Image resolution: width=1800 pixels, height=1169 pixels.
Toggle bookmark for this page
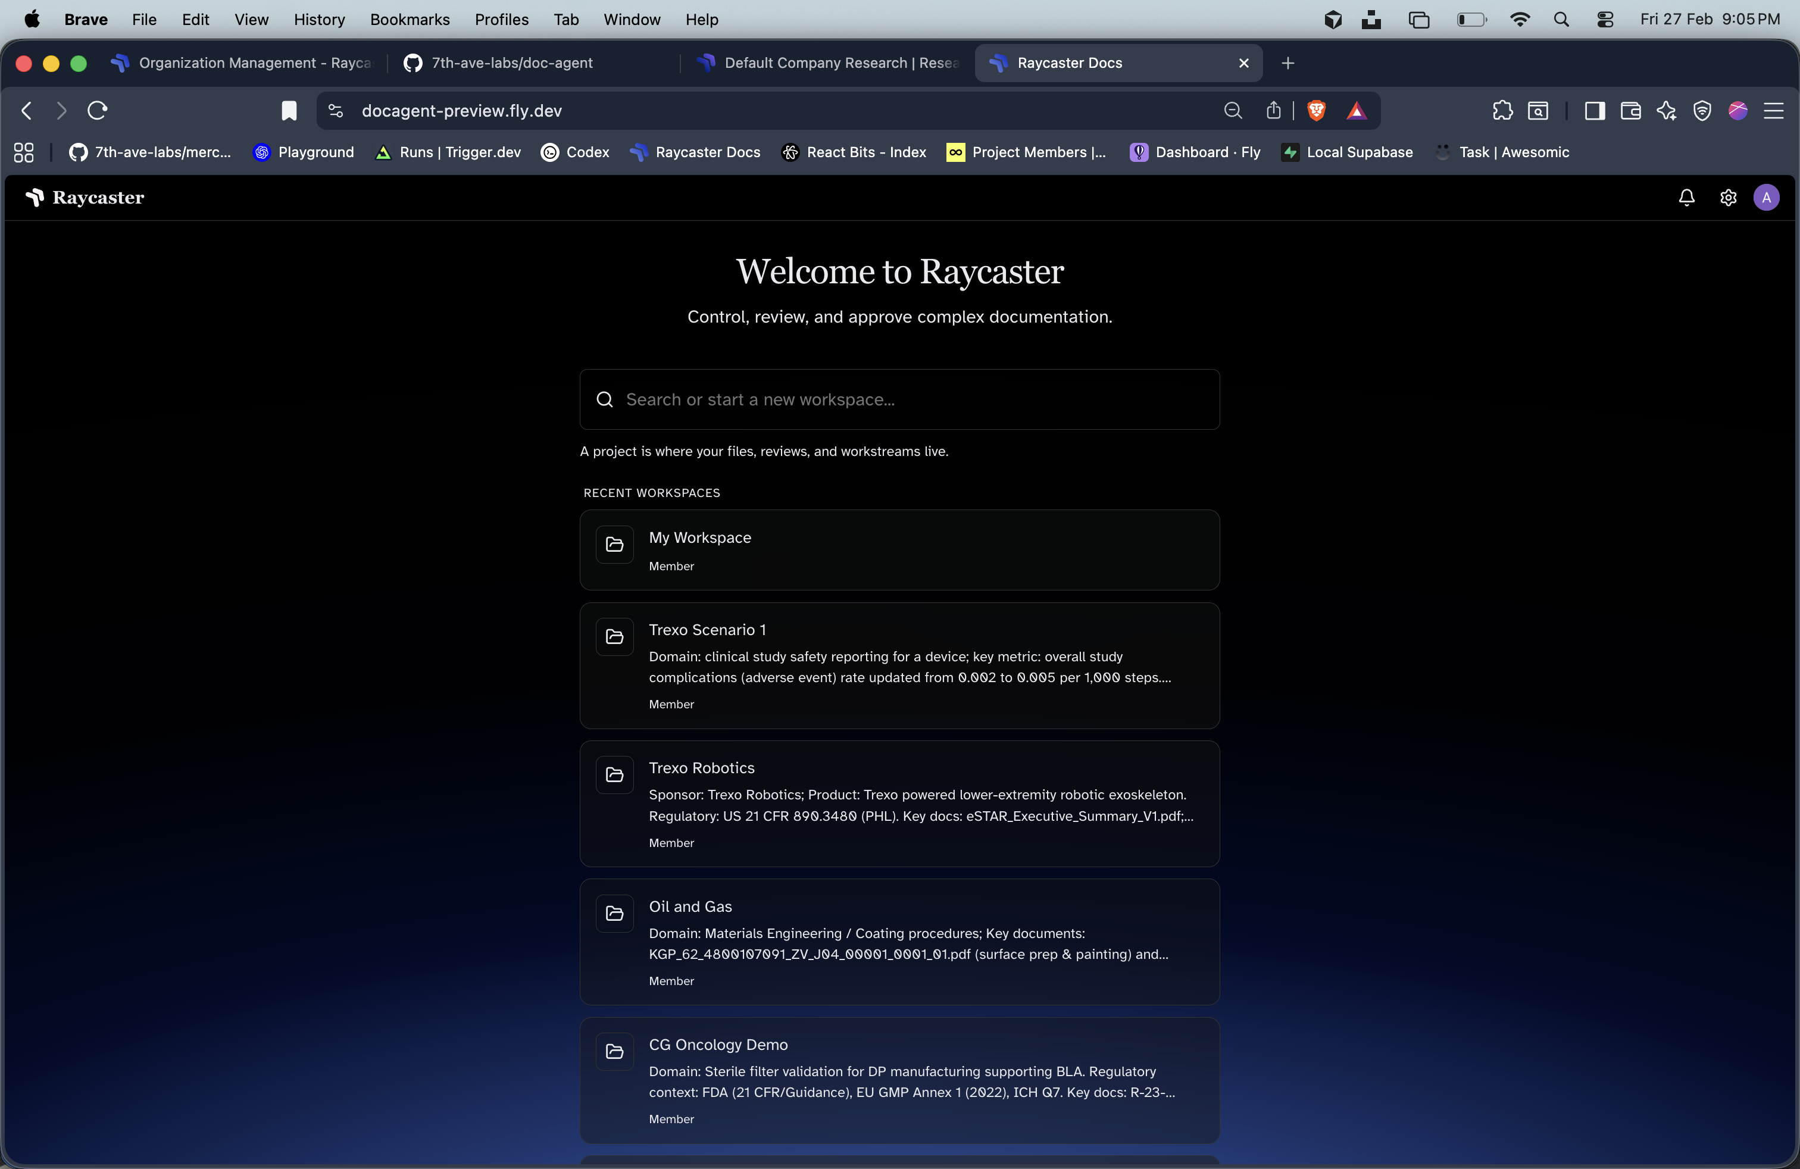tap(289, 111)
